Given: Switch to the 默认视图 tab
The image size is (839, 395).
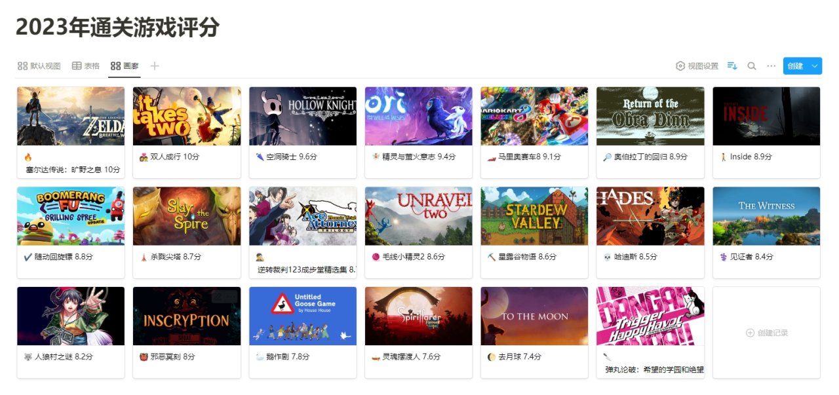Looking at the screenshot, I should coord(39,66).
